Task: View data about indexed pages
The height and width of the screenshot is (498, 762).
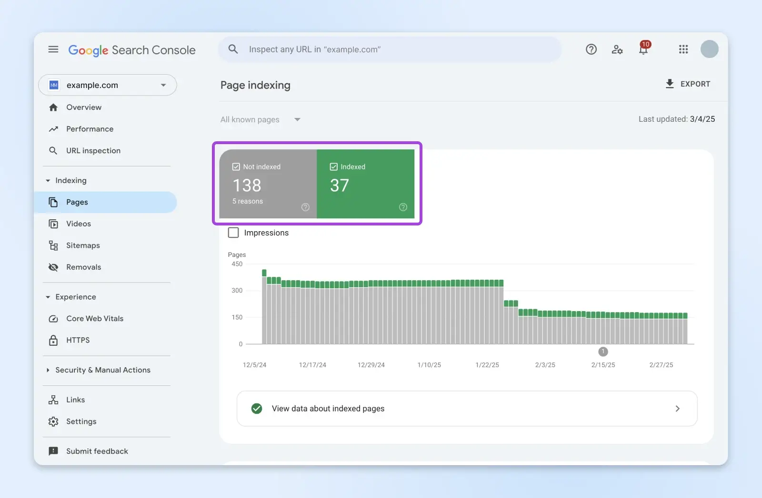Action: [467, 409]
